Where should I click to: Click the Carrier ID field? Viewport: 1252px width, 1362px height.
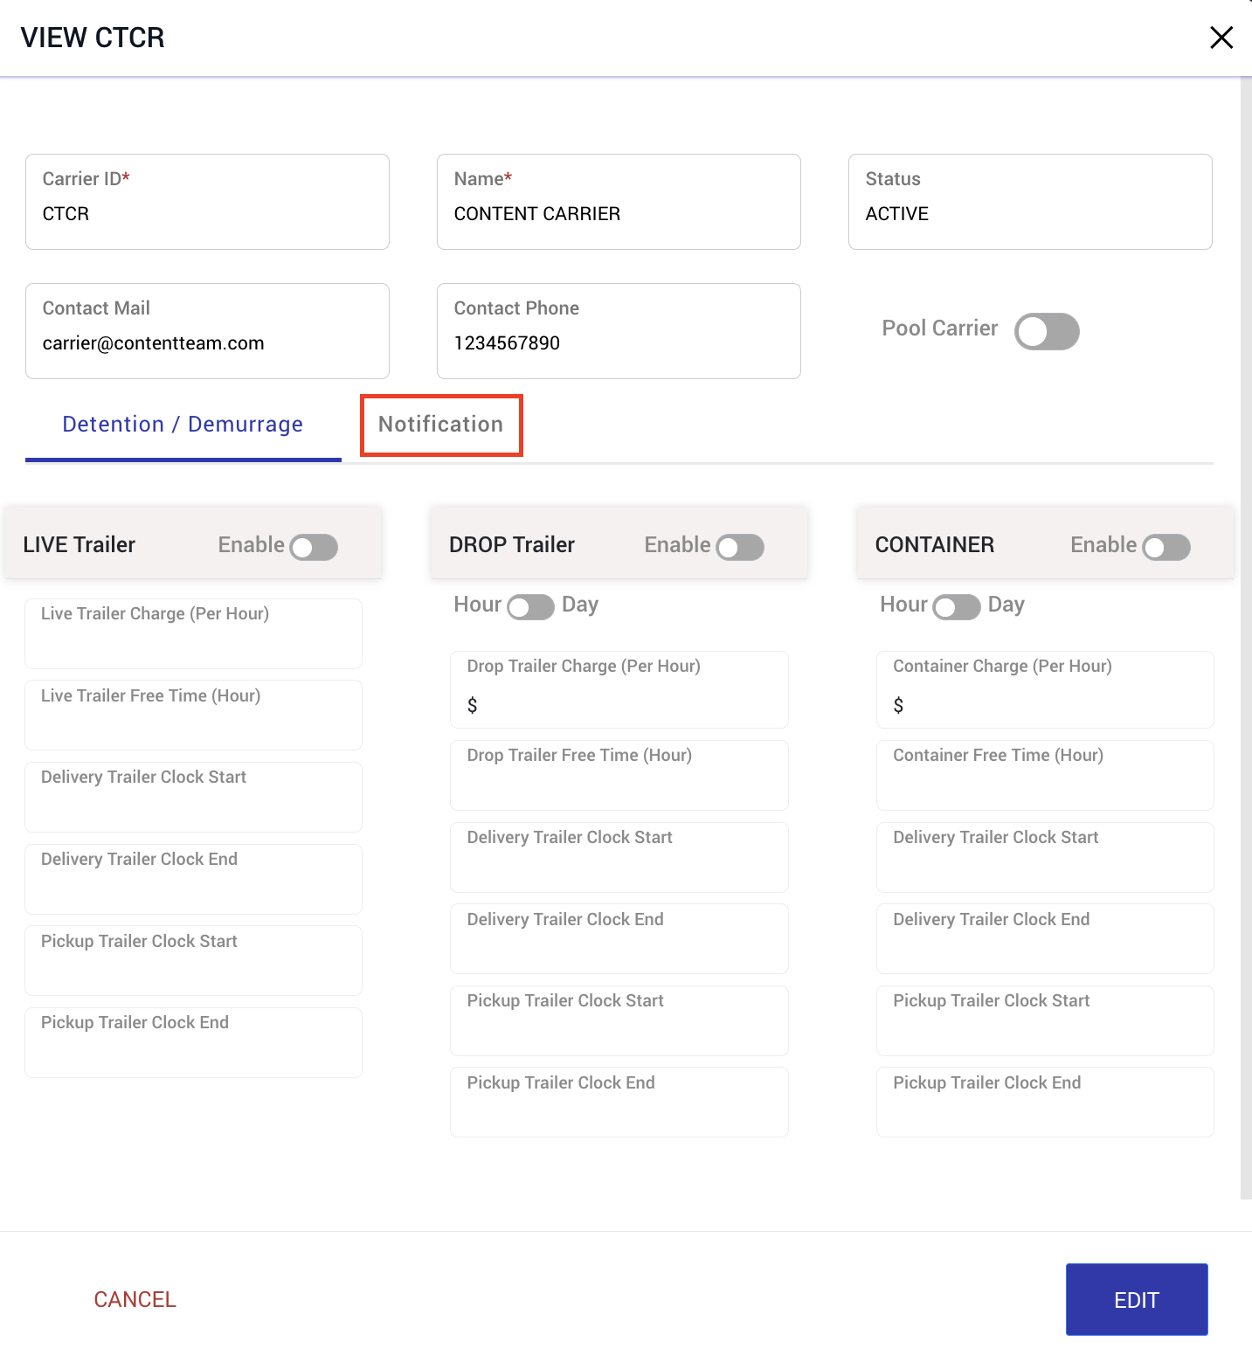pyautogui.click(x=206, y=213)
